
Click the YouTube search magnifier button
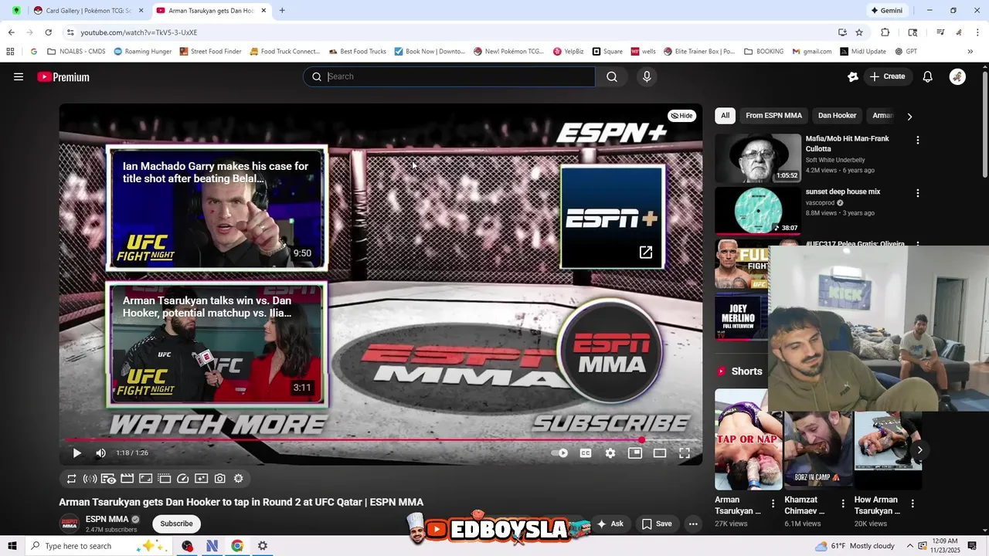tap(612, 76)
